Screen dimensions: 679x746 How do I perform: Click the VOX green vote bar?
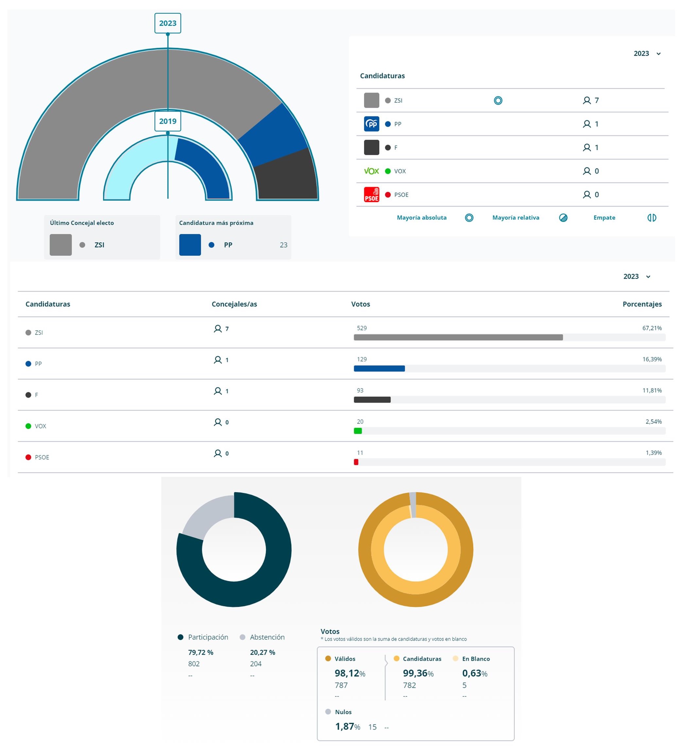357,431
